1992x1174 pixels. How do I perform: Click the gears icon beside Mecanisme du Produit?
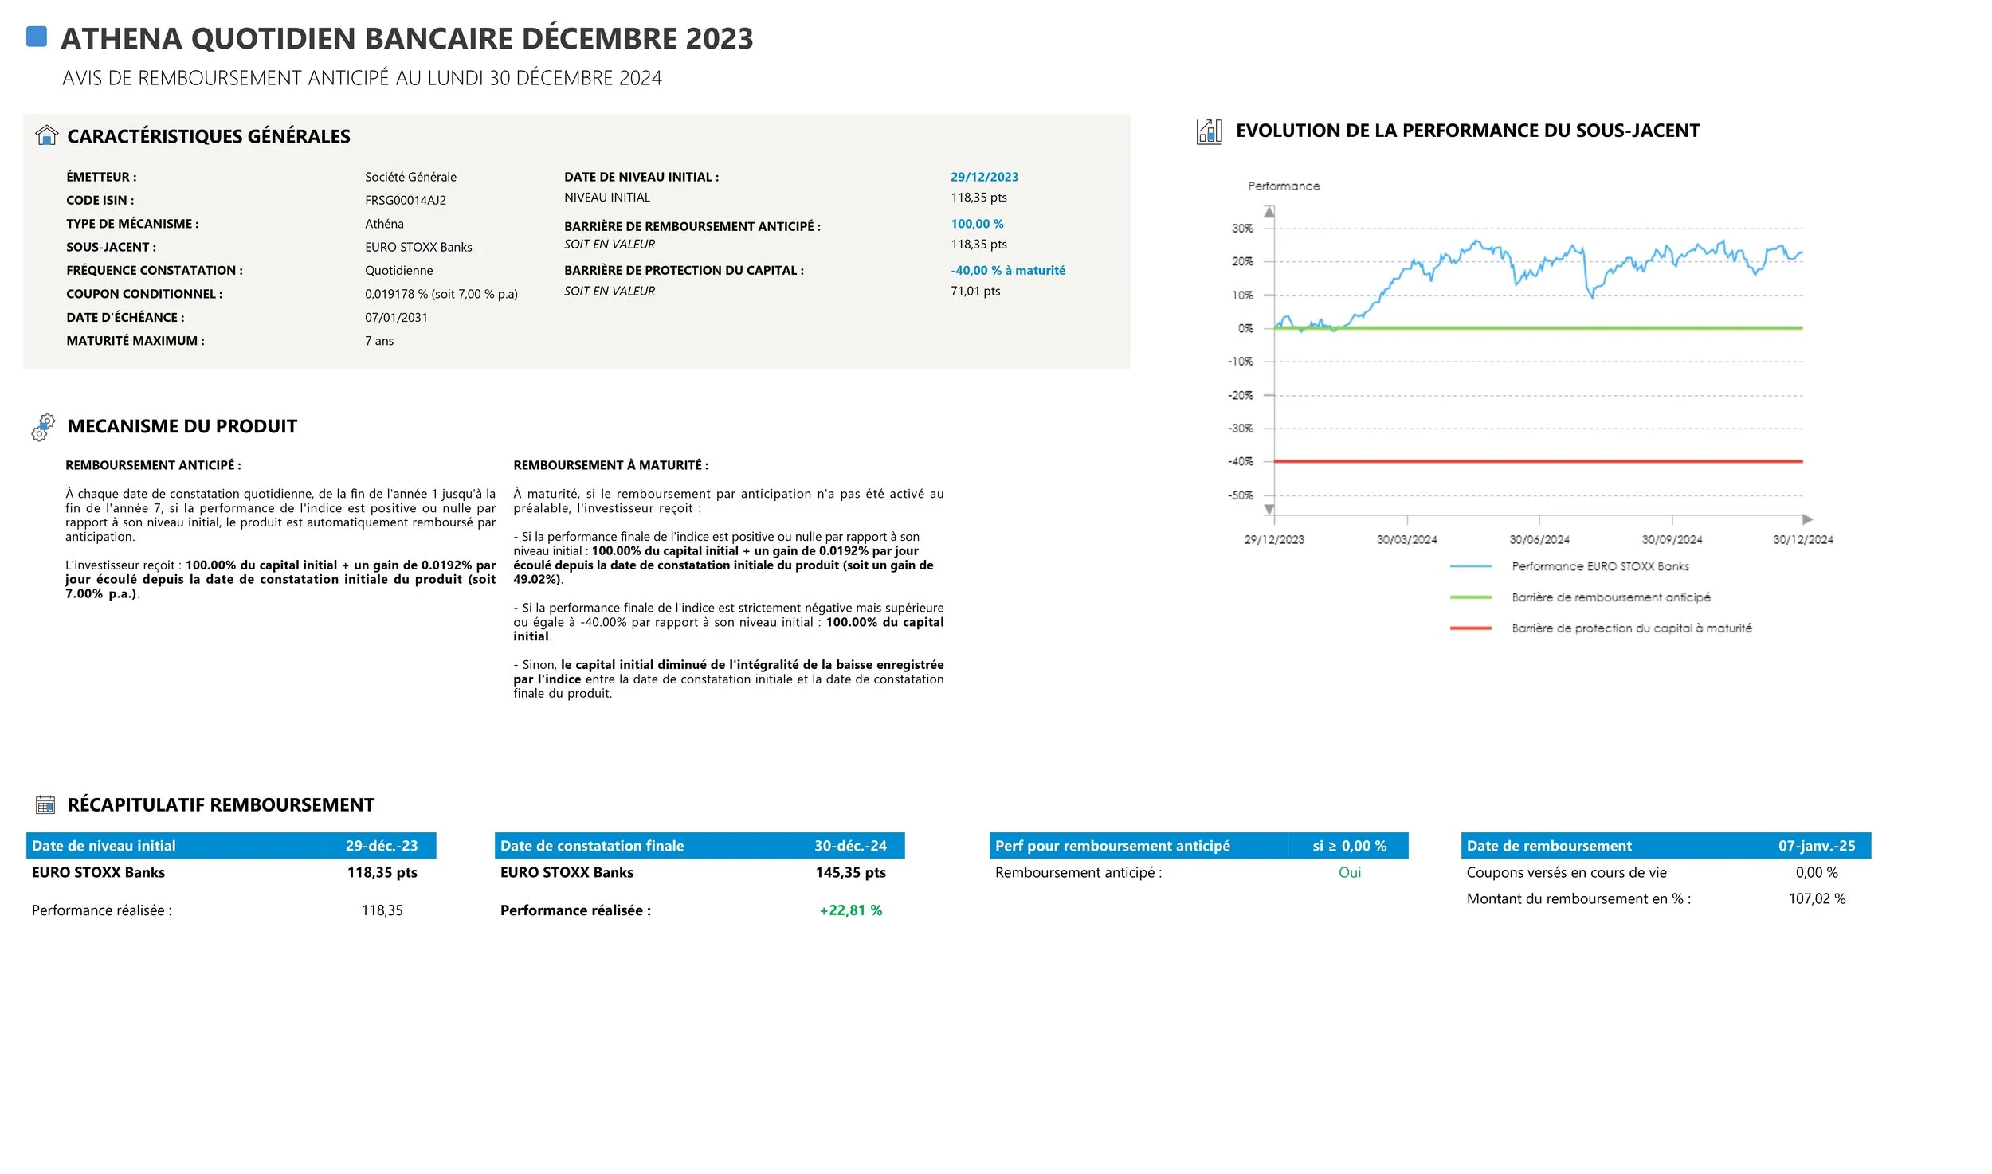tap(43, 427)
